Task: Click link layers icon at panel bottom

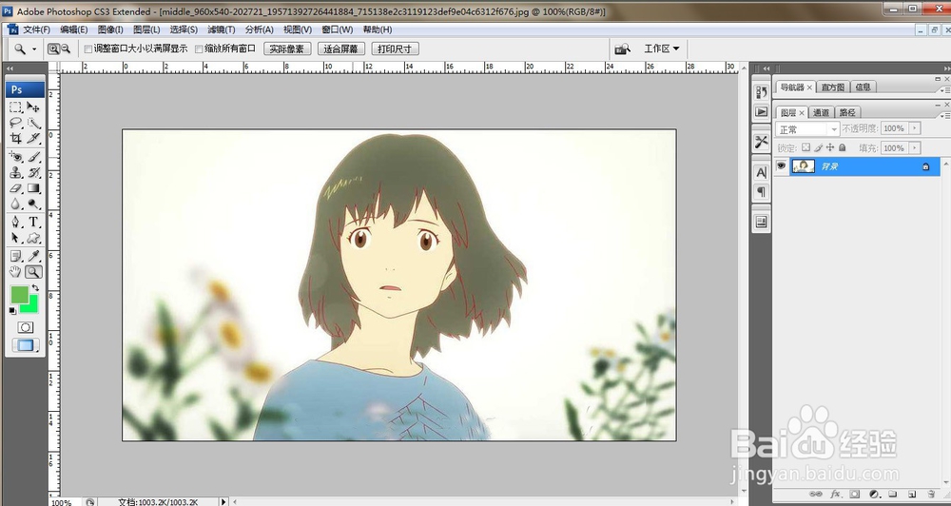Action: coord(816,494)
